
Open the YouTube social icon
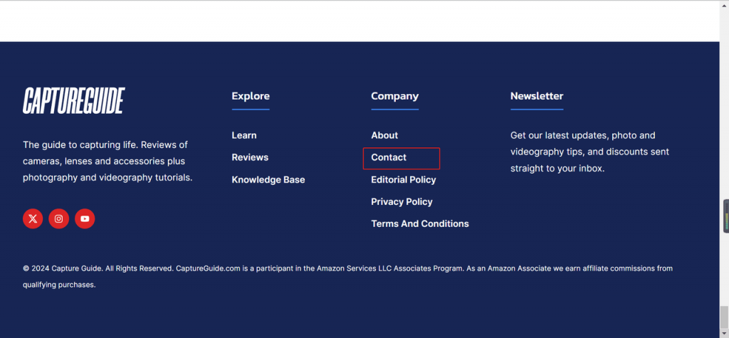pos(85,218)
